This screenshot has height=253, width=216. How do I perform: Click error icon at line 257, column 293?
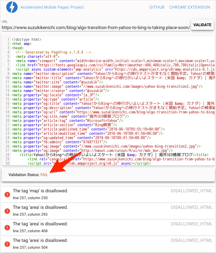(7, 211)
